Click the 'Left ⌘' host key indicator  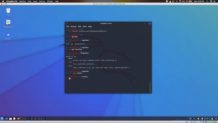[215, 122]
